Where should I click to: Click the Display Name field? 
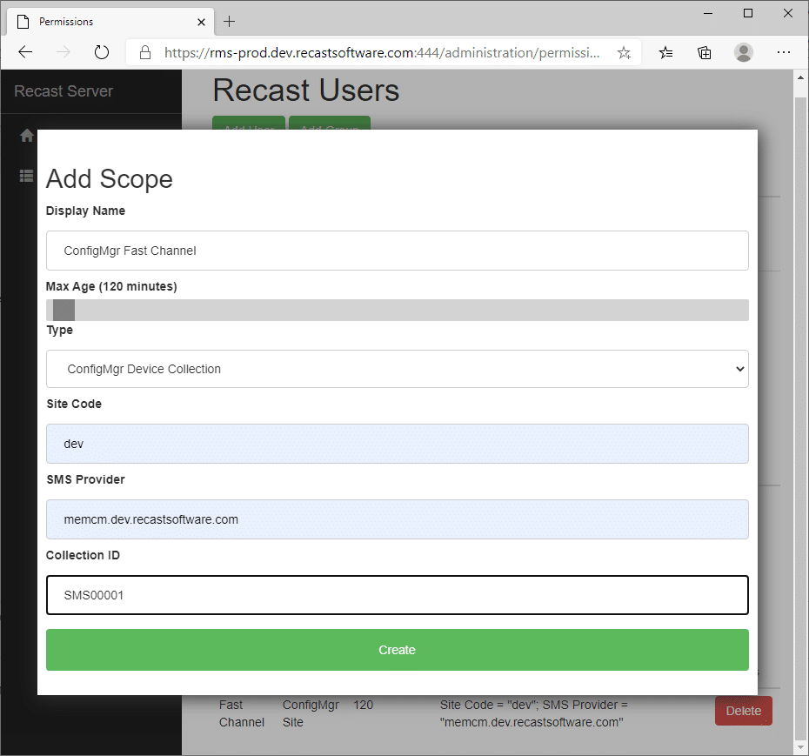click(397, 251)
